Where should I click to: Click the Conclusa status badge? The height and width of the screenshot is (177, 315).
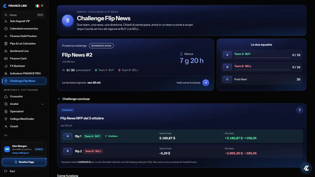tap(67, 110)
